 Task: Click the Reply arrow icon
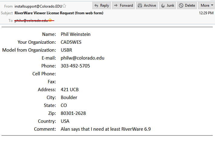coord(96,6)
